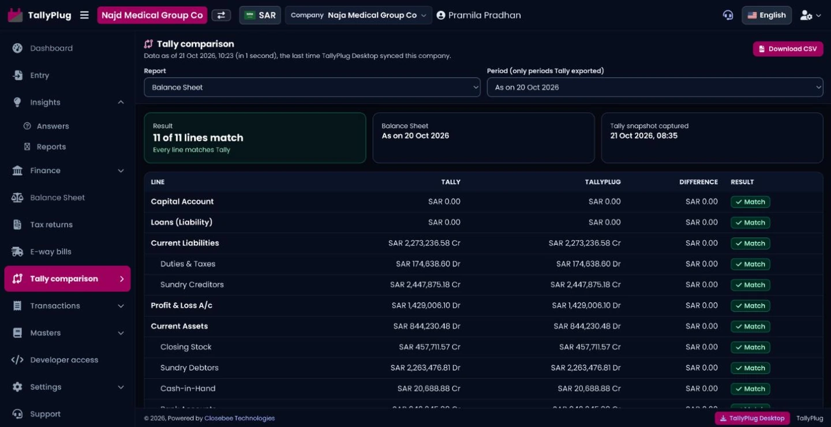Click the Tax returns document icon
Image resolution: width=831 pixels, height=427 pixels.
[x=17, y=224]
